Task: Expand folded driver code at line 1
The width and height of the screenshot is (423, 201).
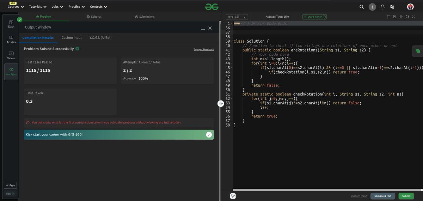Action: tap(237, 24)
